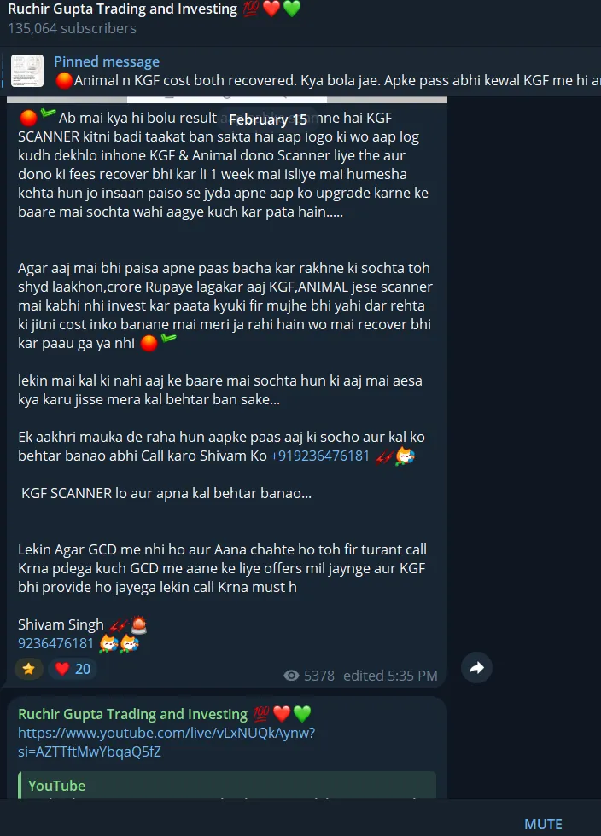Image resolution: width=601 pixels, height=836 pixels.
Task: Click the eye views icon showing 5378
Action: (291, 676)
